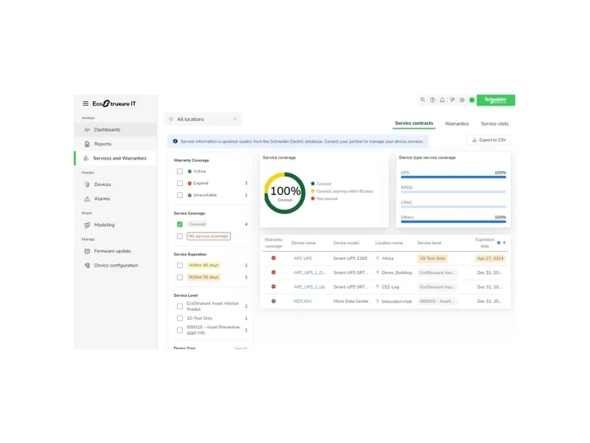This screenshot has height=443, width=590.
Task: Click the Reports document icon
Action: 87,144
